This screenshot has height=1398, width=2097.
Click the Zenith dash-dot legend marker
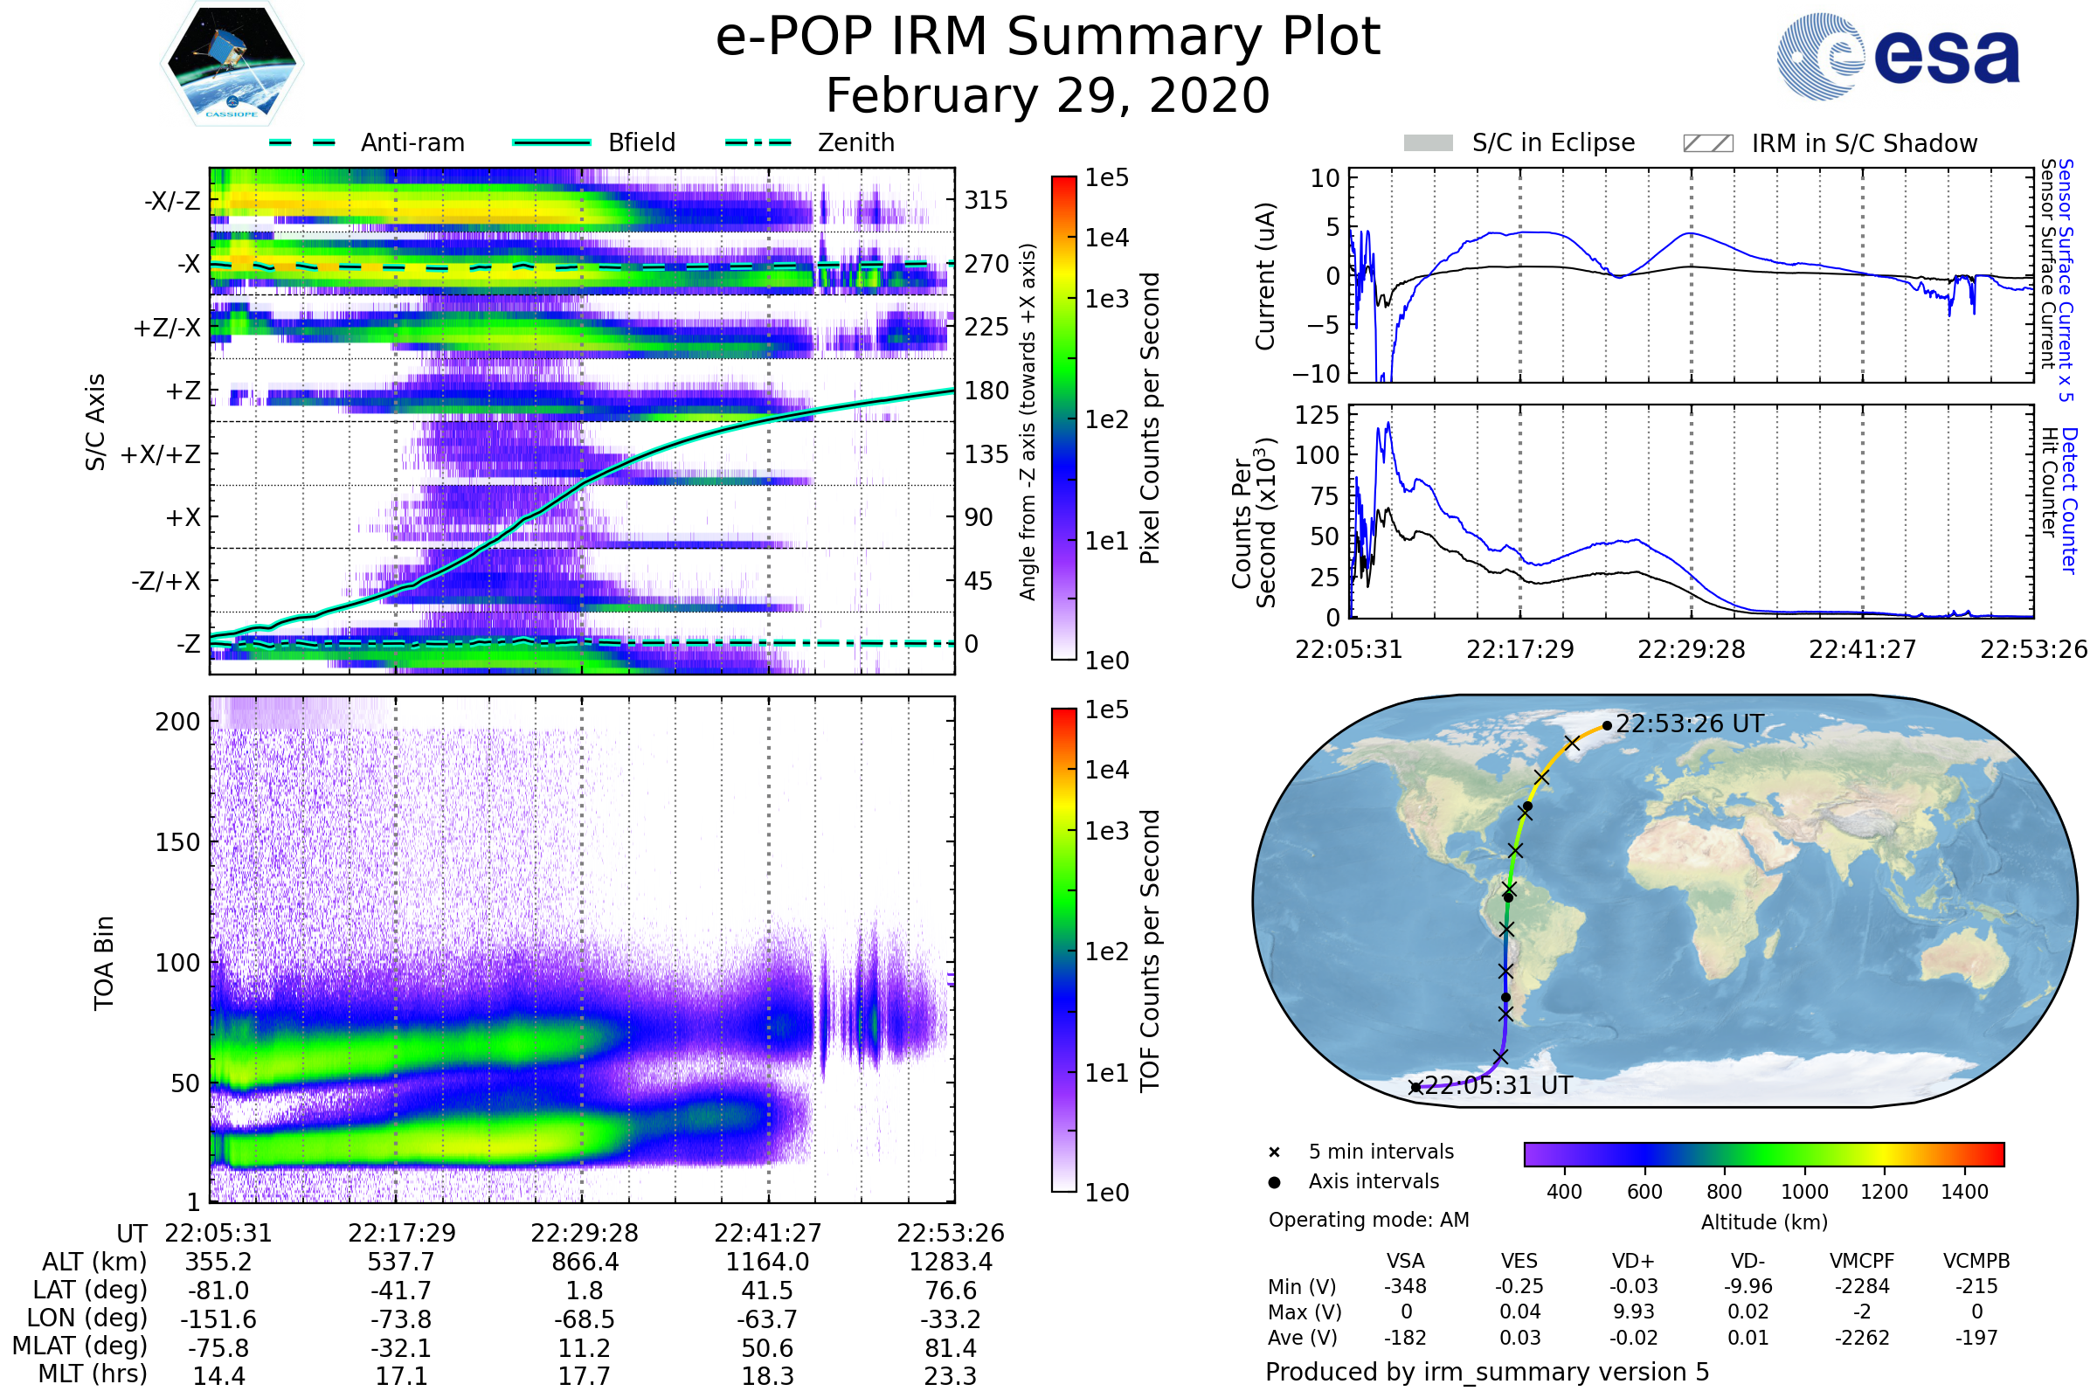coord(758,142)
